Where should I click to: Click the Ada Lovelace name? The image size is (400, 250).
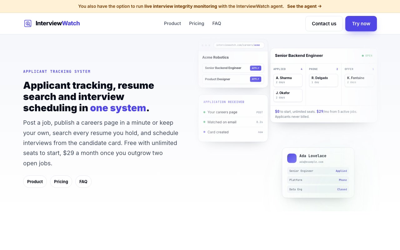313,156
